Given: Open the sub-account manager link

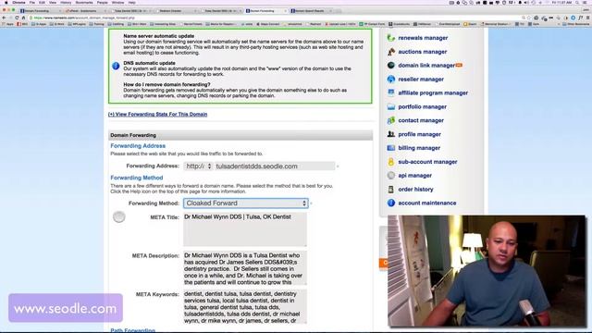Looking at the screenshot, I should (427, 162).
